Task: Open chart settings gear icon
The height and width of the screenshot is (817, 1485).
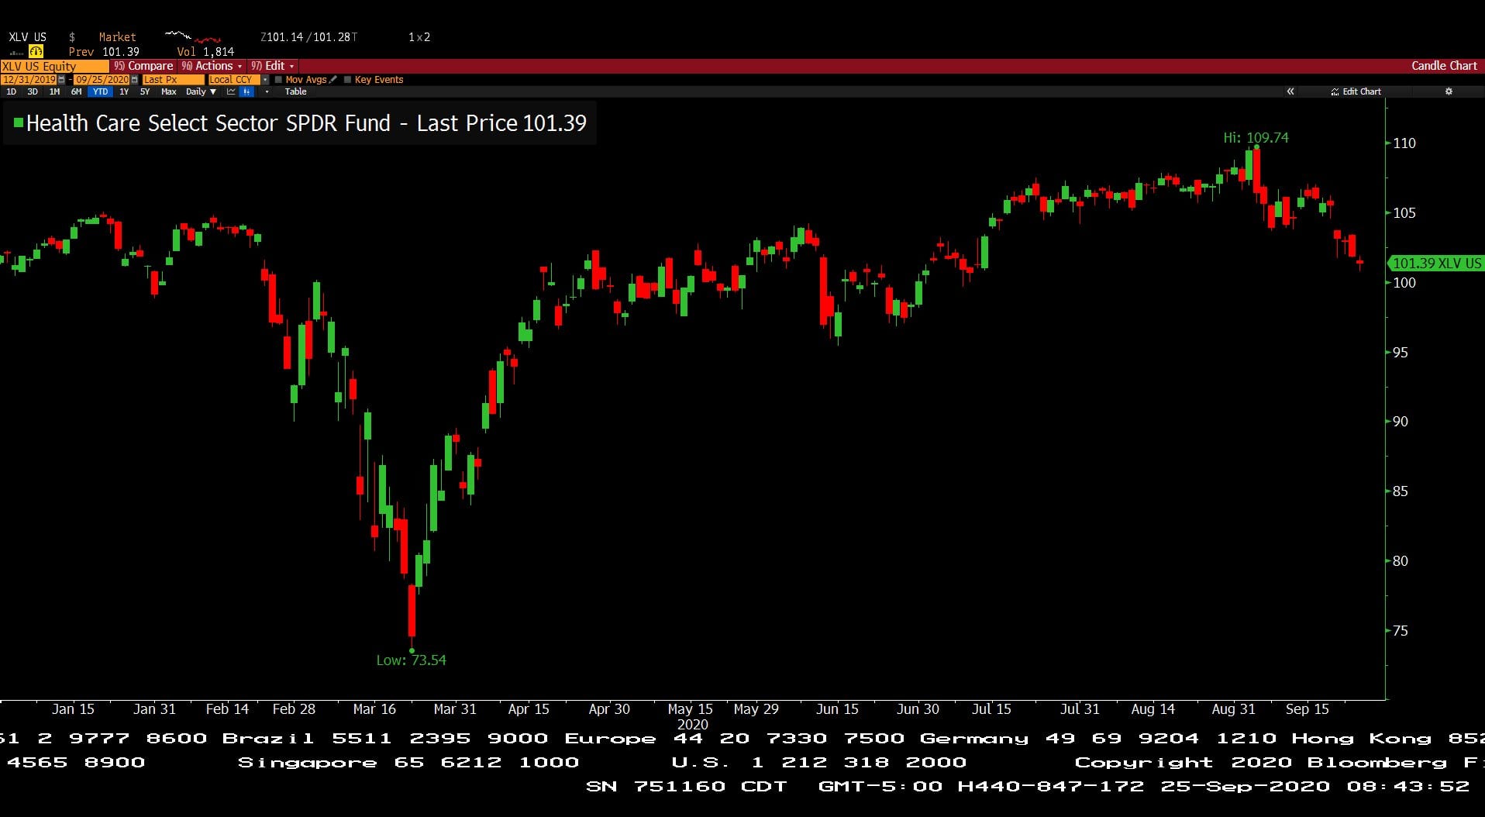Action: click(1449, 91)
